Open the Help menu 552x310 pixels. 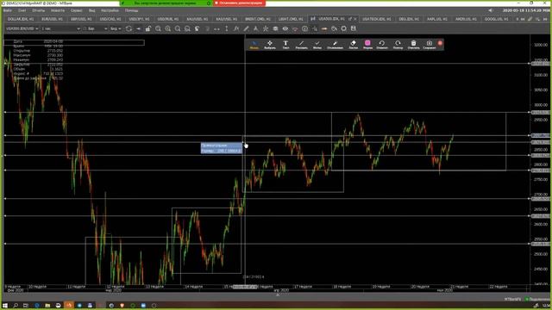point(131,10)
